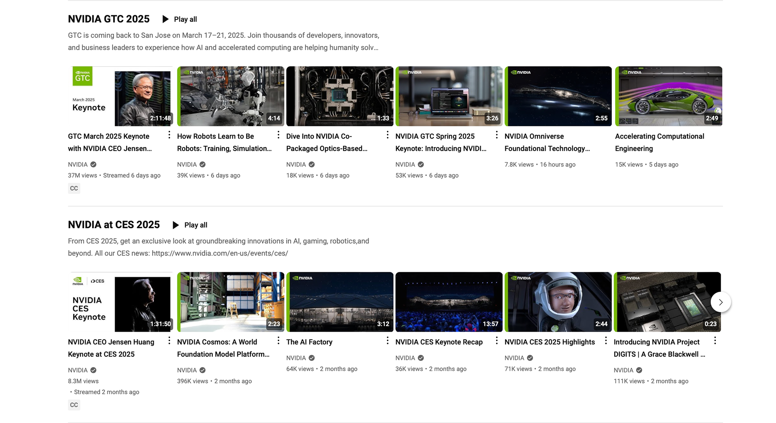The height and width of the screenshot is (423, 776).
Task: Open title GTC March 2025 Keynote with NVIDIA CEO
Action: tap(110, 142)
